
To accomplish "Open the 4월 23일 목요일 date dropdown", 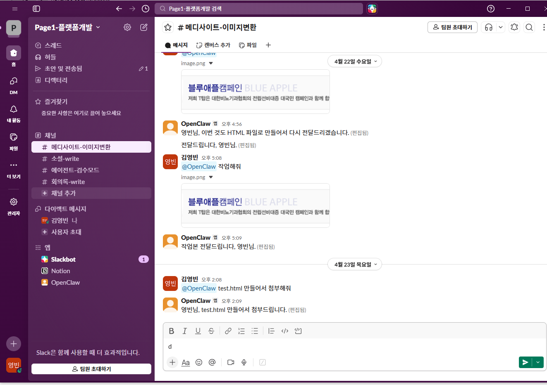I will [x=354, y=264].
